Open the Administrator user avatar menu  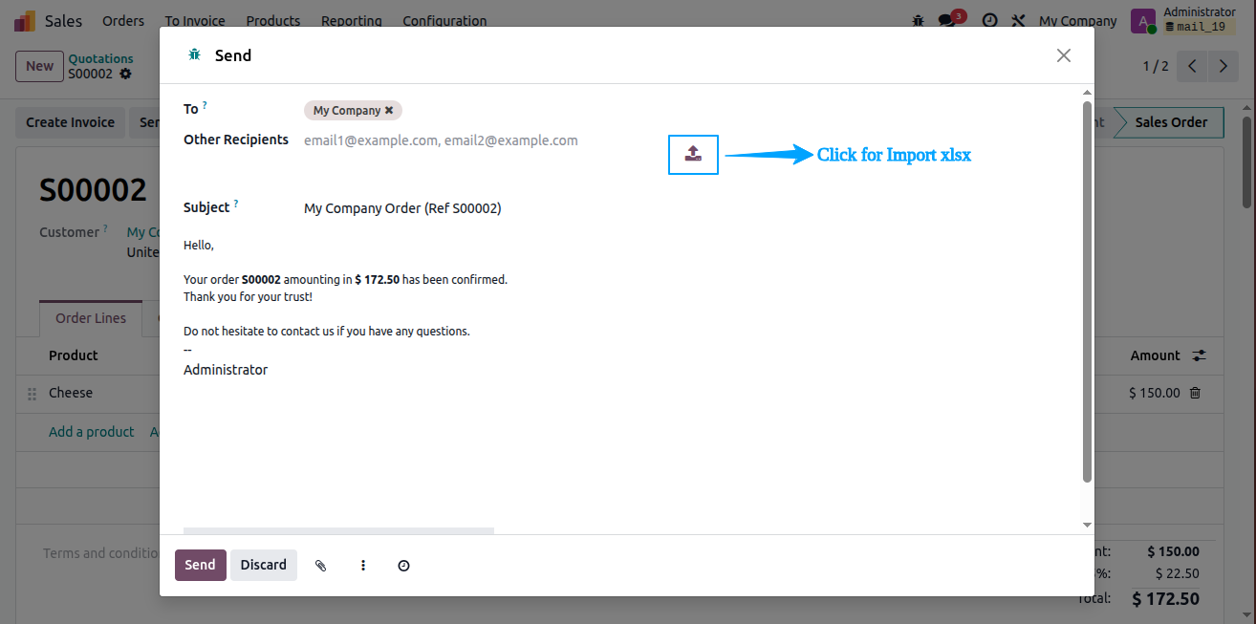pos(1143,21)
